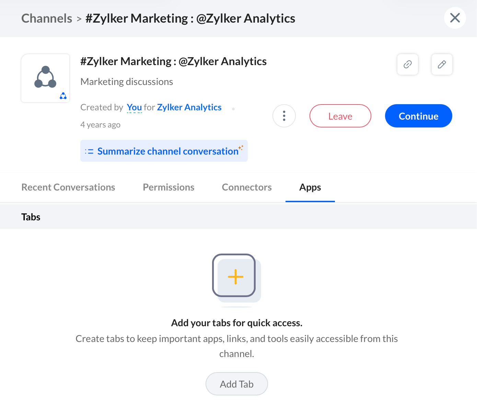Close the channel info dialog
This screenshot has height=416, width=477.
tap(455, 18)
